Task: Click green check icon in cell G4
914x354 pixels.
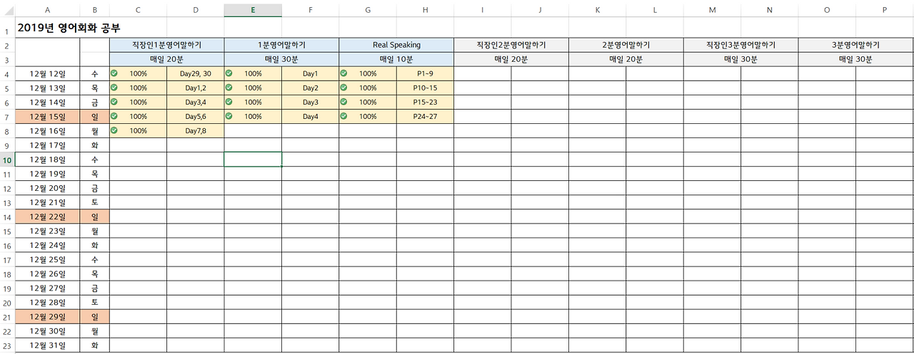Action: (x=343, y=73)
